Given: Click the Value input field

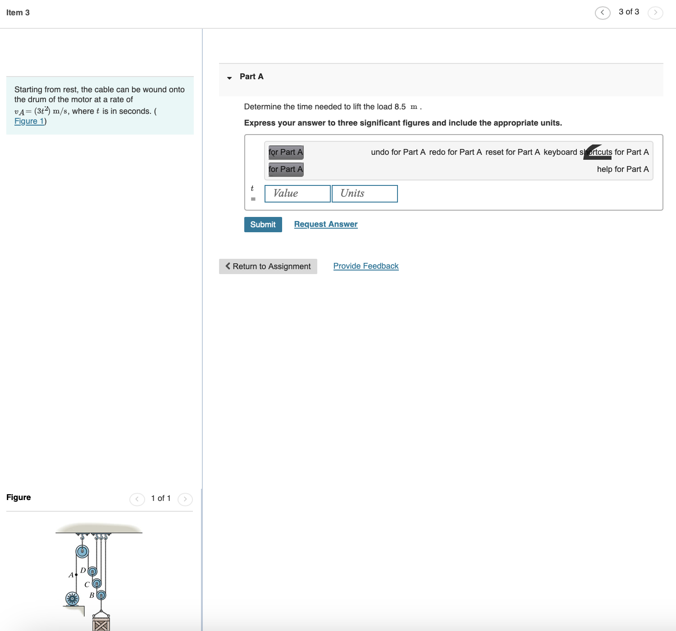Looking at the screenshot, I should [297, 194].
